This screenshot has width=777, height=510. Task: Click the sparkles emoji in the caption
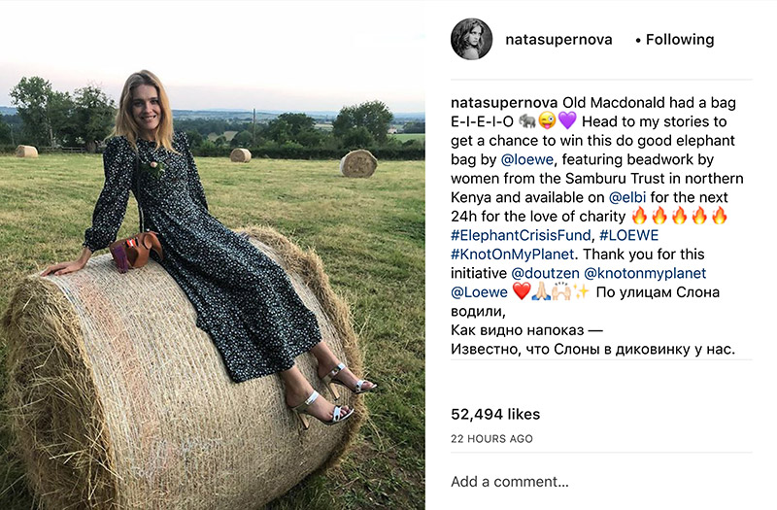point(584,291)
